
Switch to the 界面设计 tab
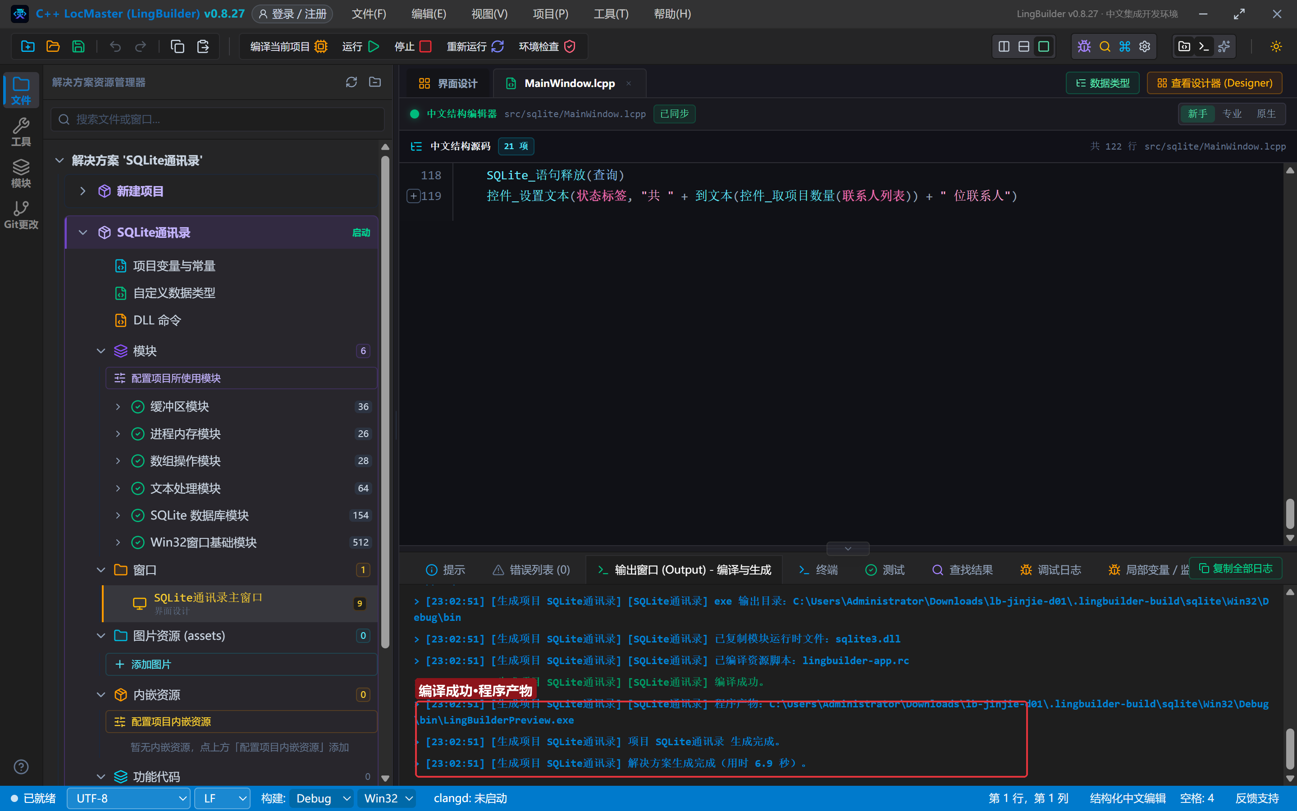tap(448, 83)
